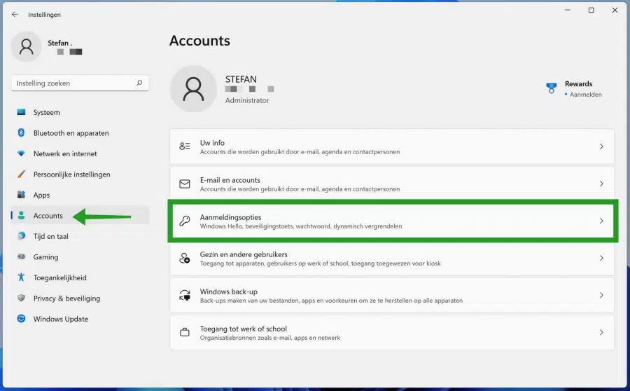The width and height of the screenshot is (630, 391).
Task: Click the Accounts page heading
Action: coord(199,41)
